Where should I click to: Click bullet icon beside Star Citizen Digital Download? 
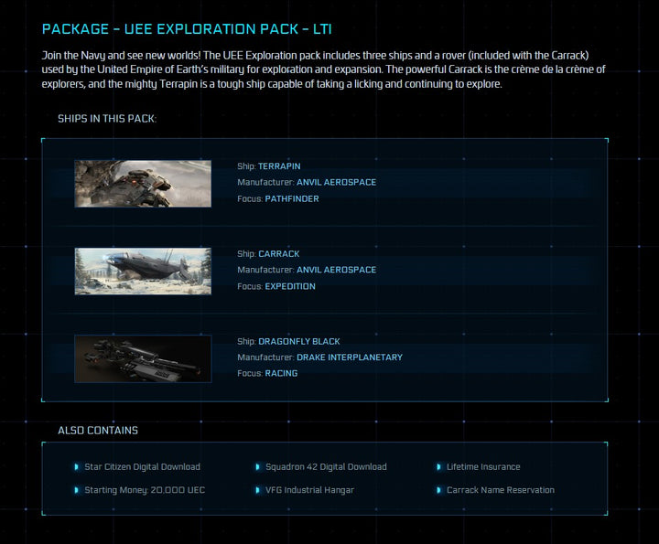point(77,467)
